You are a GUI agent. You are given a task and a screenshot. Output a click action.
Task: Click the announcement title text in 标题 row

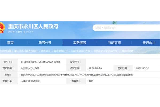click(x=77, y=75)
